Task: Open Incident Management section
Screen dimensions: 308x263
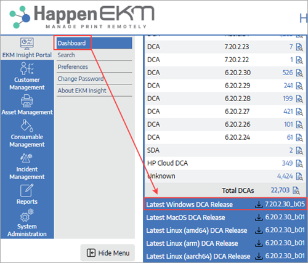Action: tap(27, 166)
